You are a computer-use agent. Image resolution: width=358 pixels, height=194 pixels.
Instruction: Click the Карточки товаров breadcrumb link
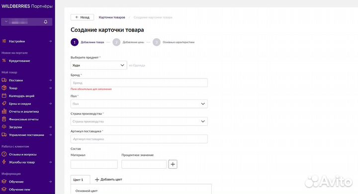(x=112, y=17)
